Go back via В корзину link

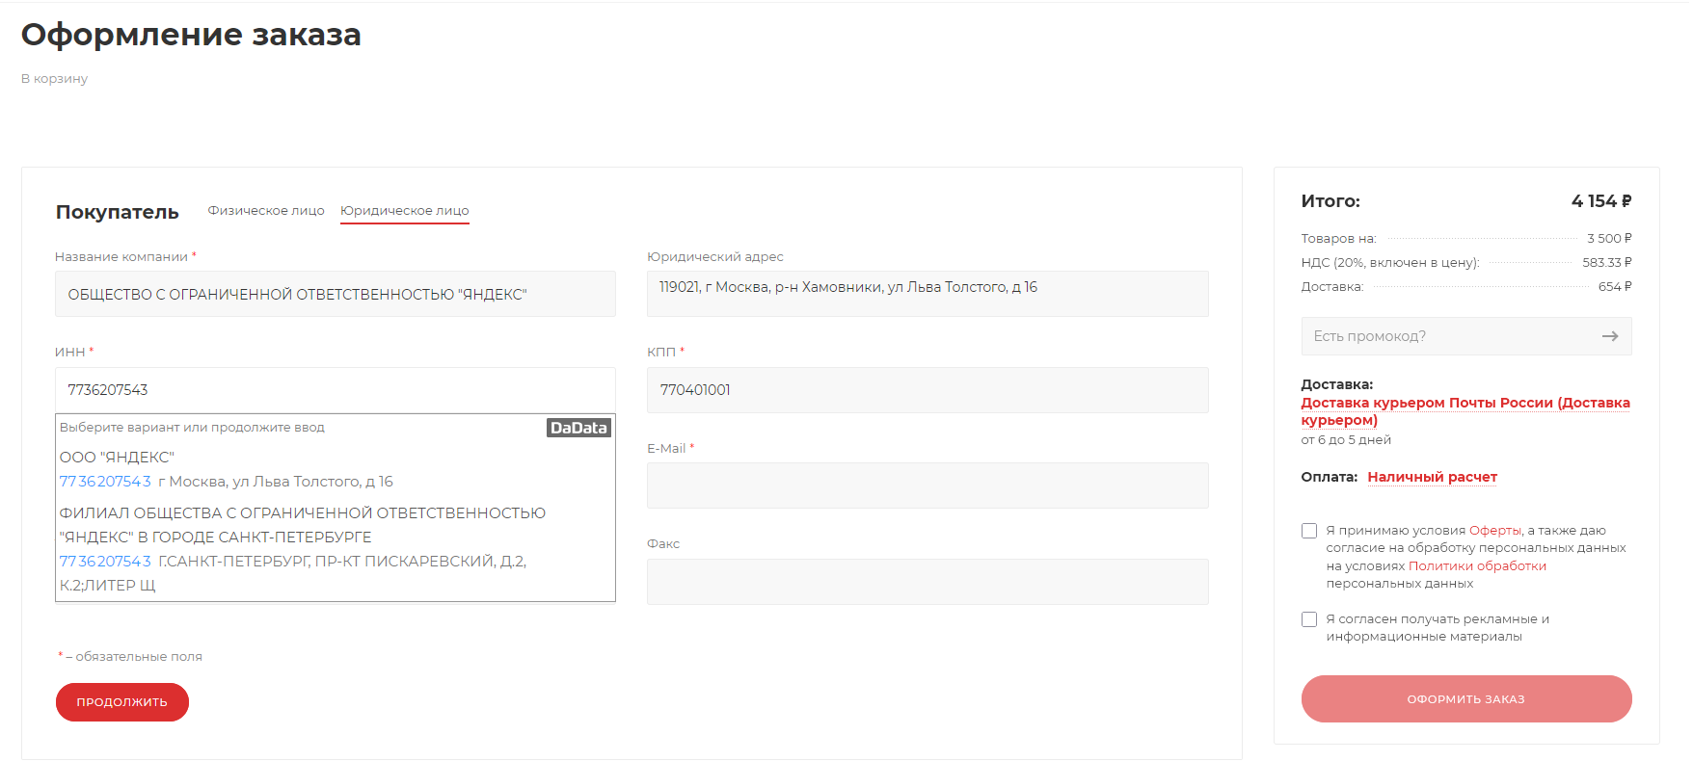pyautogui.click(x=54, y=79)
